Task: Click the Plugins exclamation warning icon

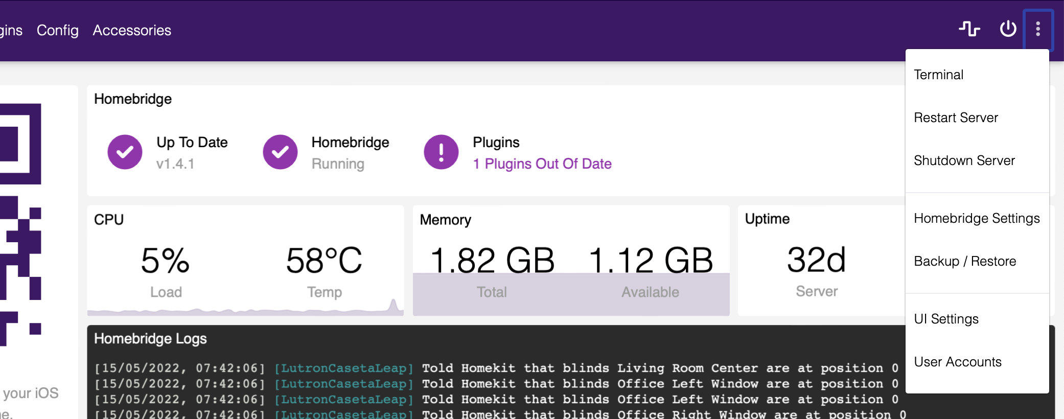Action: (x=441, y=152)
